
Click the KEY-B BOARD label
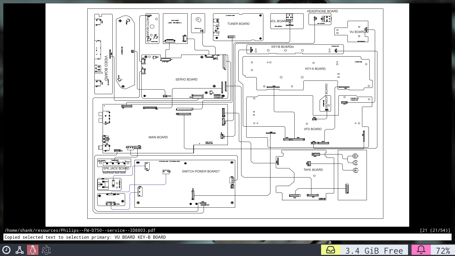click(282, 47)
